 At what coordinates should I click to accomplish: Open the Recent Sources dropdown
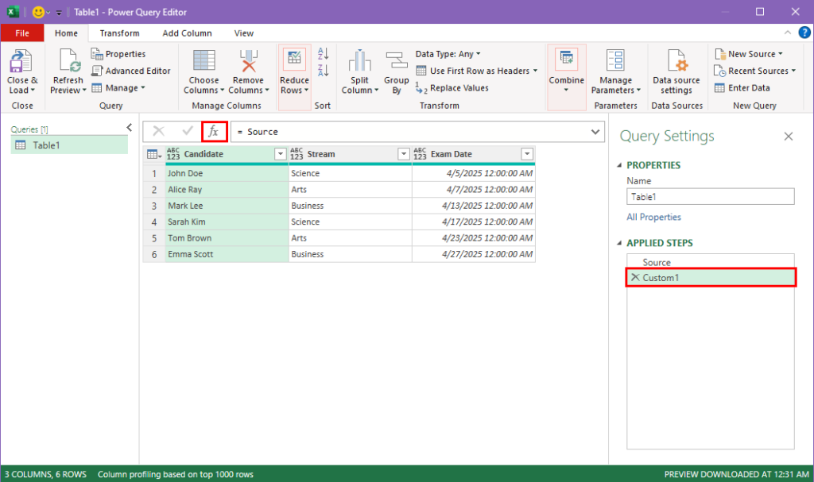click(755, 71)
